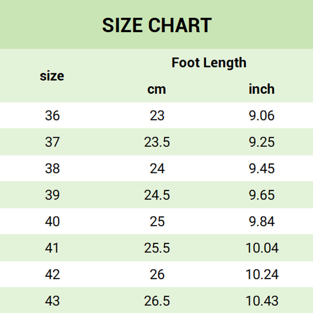Select the 9.84 inch value

click(x=262, y=221)
